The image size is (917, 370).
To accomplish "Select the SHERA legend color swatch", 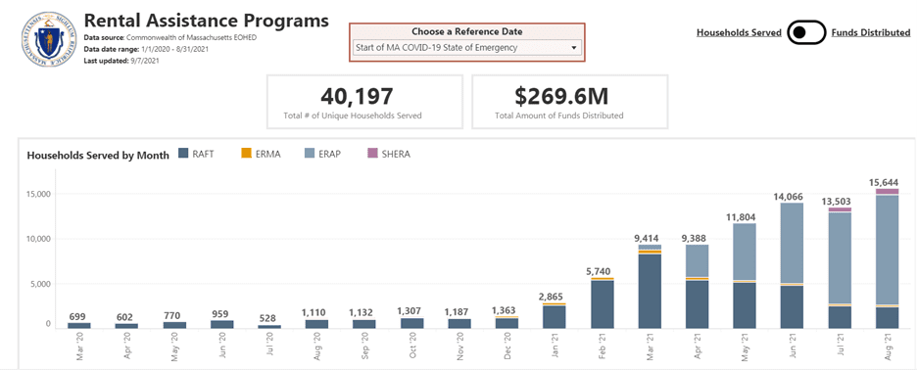I will (372, 154).
